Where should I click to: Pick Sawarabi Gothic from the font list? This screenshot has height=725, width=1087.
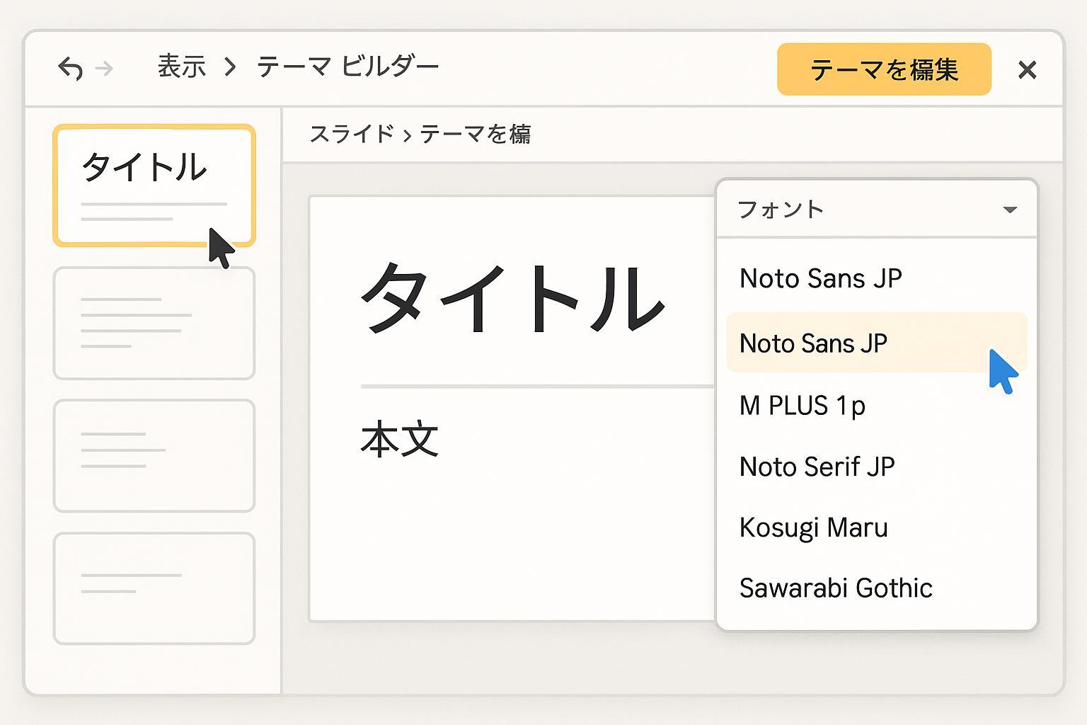tap(836, 588)
